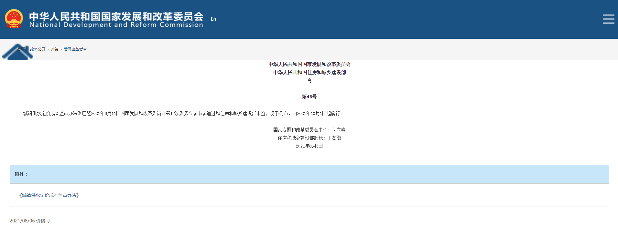The width and height of the screenshot is (618, 235).
Task: Click the national emblem logo
Action: point(14,19)
